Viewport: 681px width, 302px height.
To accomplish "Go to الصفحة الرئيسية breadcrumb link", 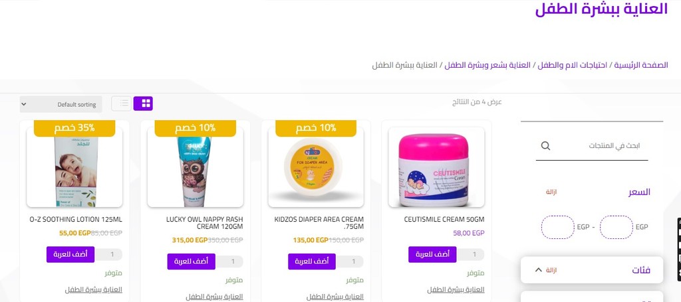I will (640, 66).
